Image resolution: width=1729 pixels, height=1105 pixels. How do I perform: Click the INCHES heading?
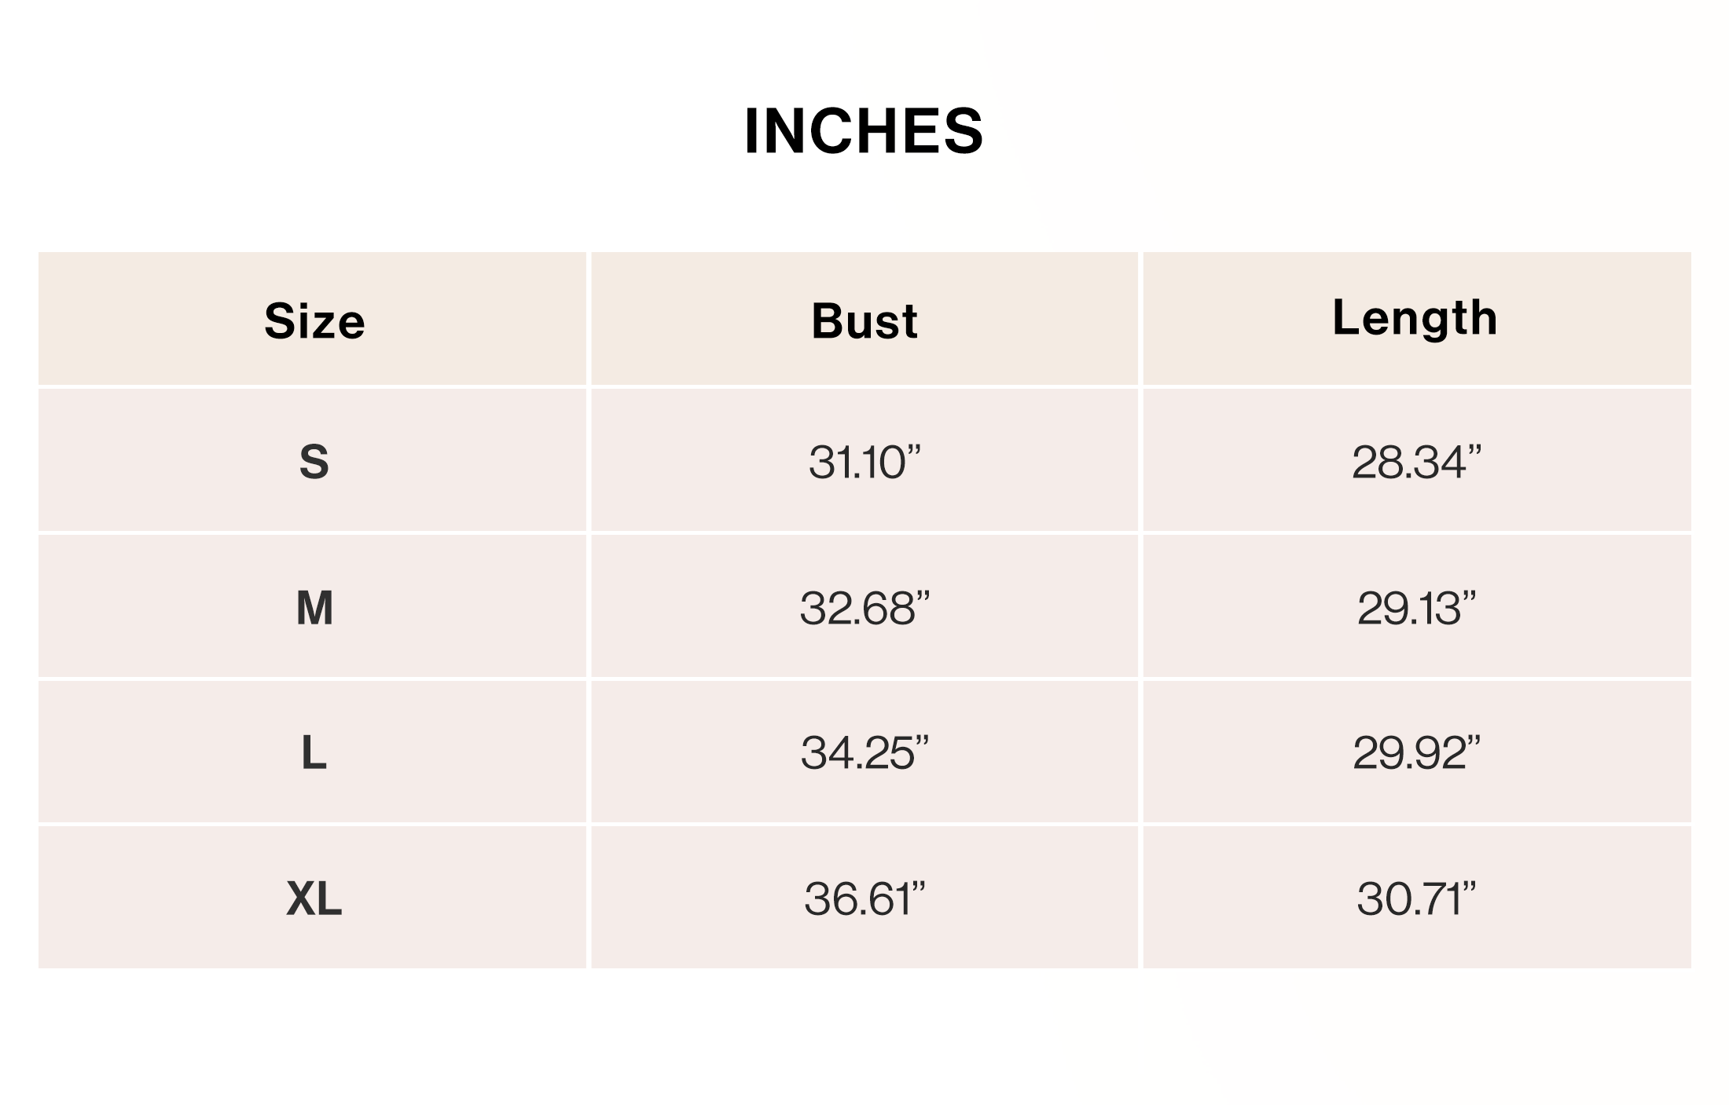pyautogui.click(x=864, y=131)
